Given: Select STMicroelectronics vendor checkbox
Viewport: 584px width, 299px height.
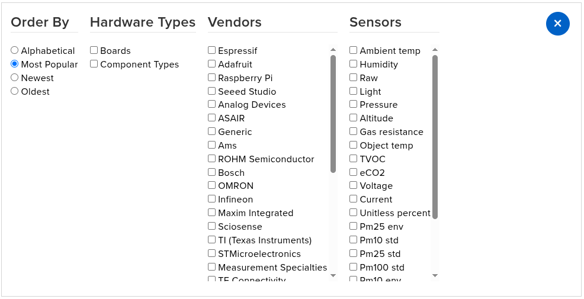Looking at the screenshot, I should tap(212, 253).
